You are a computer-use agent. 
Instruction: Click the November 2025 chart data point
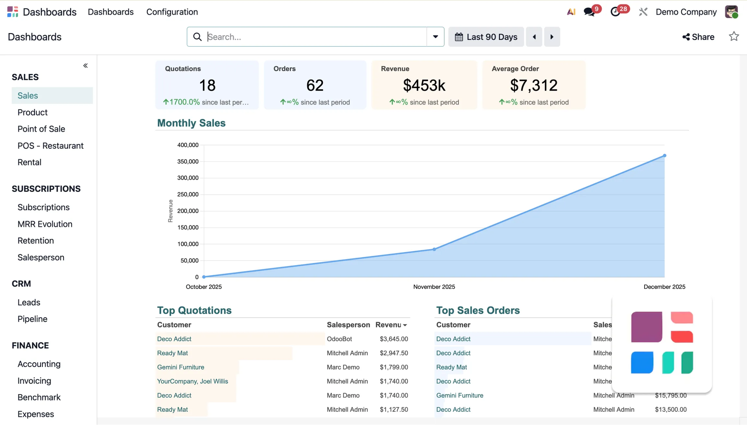pos(434,249)
